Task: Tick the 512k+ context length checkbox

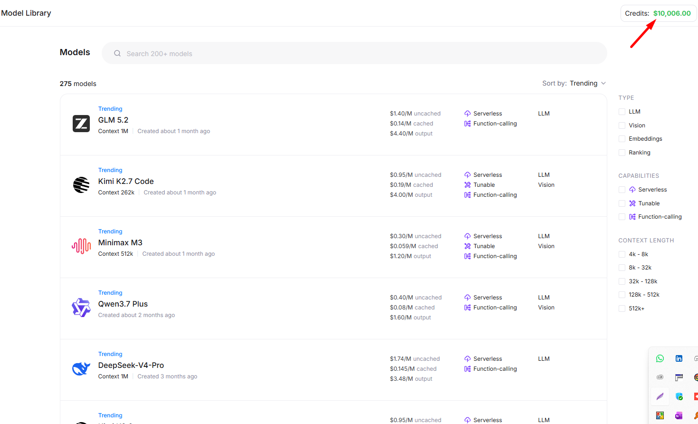Action: tap(622, 308)
